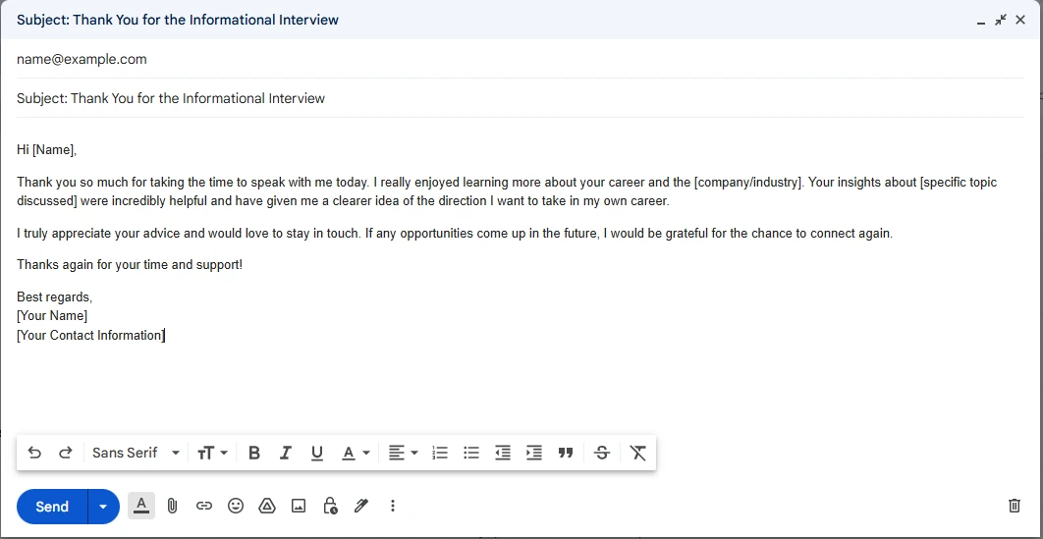Toggle italic formatting
Viewport: 1043px width, 539px height.
point(286,453)
